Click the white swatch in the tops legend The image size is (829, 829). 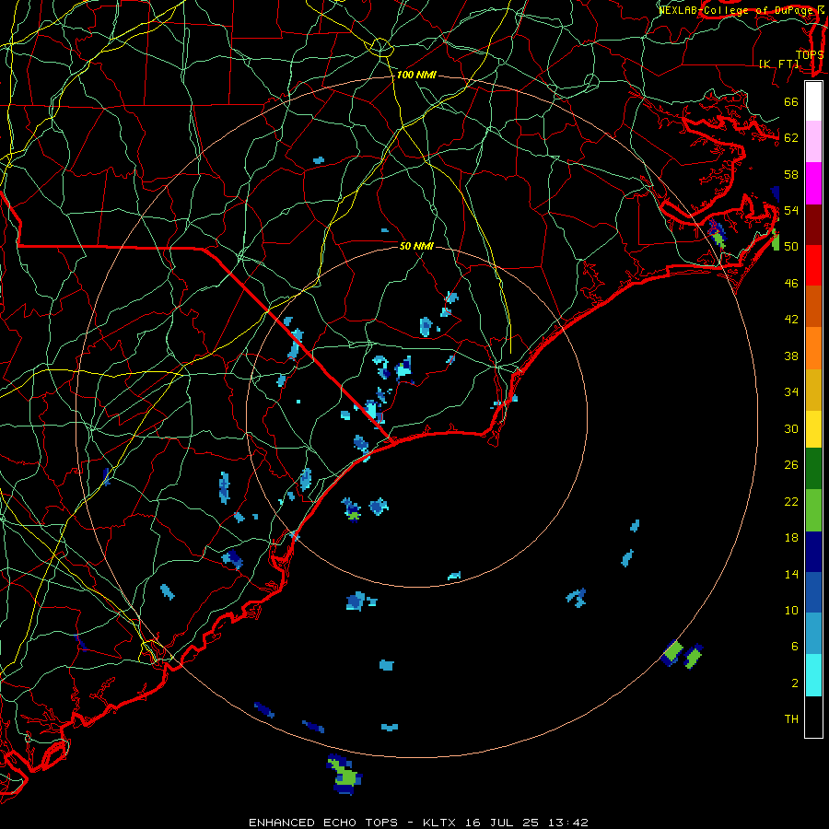(x=813, y=101)
